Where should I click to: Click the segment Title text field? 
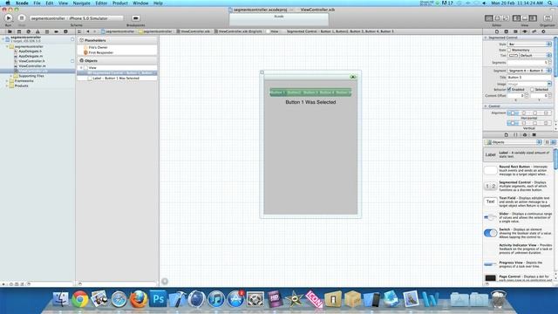(x=529, y=78)
